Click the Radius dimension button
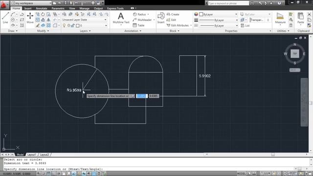This screenshot has width=313, height=176. tap(139, 14)
